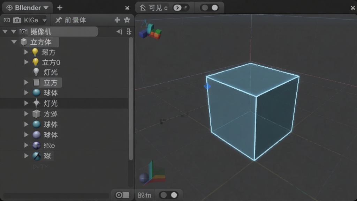Collapse the outermost 摄像机 triangle

[x=5, y=32]
